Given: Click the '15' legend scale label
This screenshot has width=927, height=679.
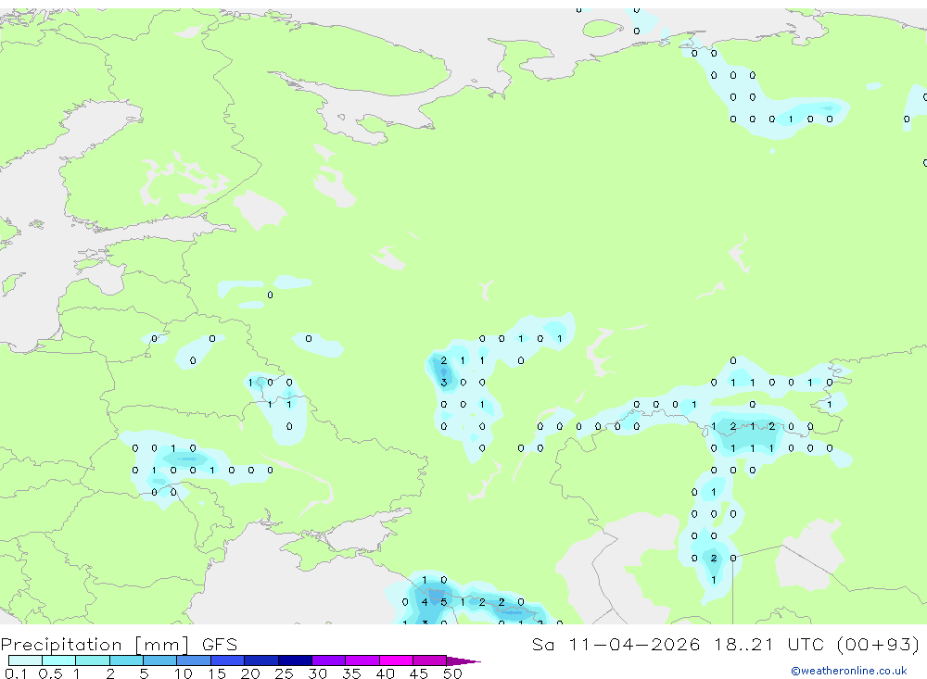Looking at the screenshot, I should coord(217,673).
